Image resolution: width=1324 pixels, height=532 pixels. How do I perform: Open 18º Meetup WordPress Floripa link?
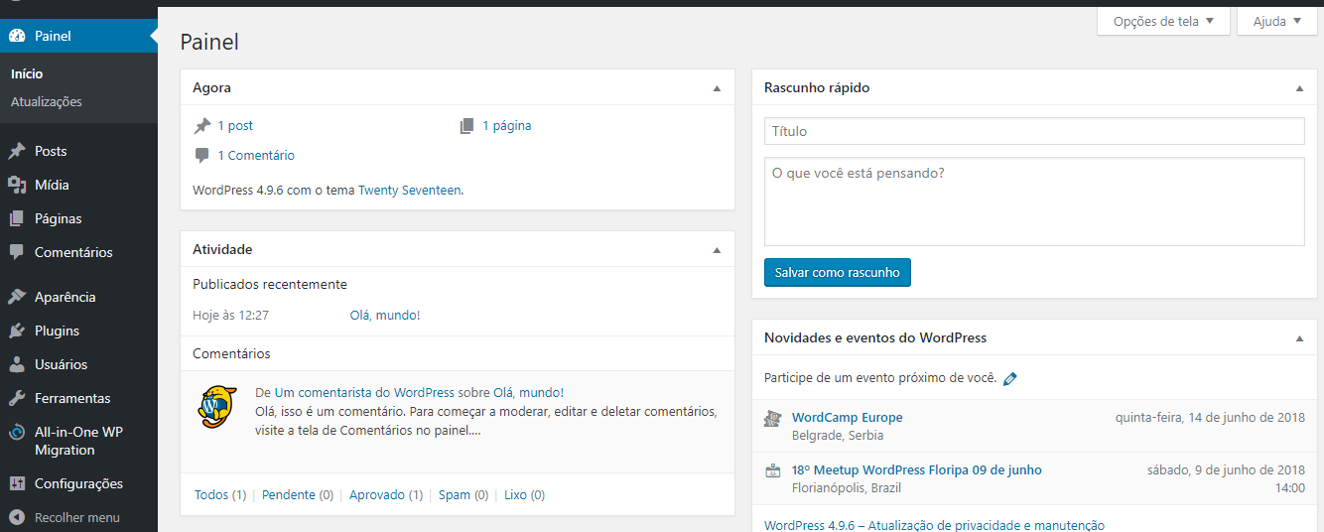pos(917,470)
